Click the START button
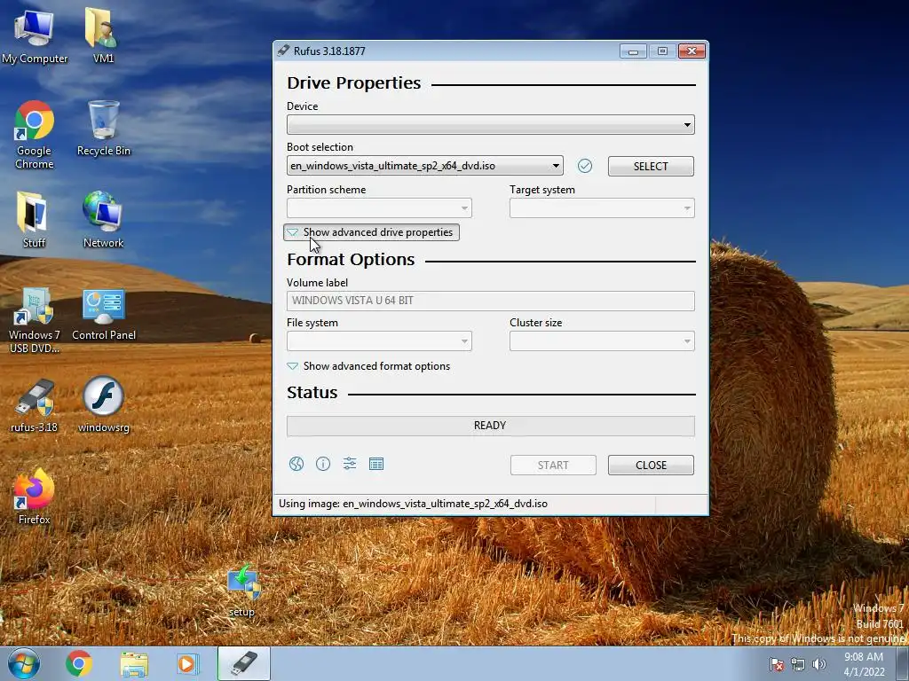 pyautogui.click(x=553, y=465)
